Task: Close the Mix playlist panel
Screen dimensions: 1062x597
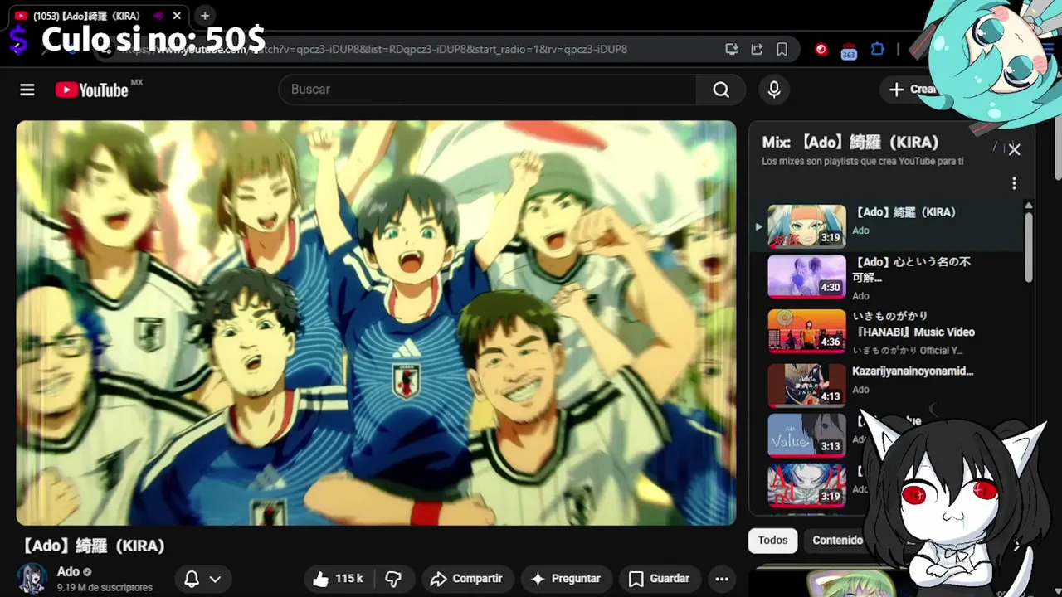Action: 1014,149
